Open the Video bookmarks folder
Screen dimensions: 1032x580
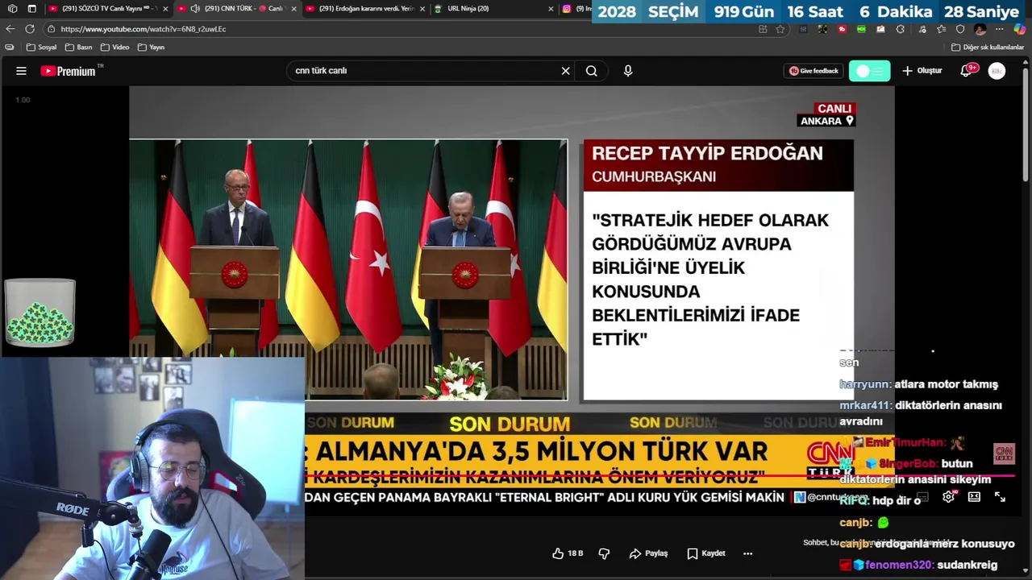click(x=115, y=48)
